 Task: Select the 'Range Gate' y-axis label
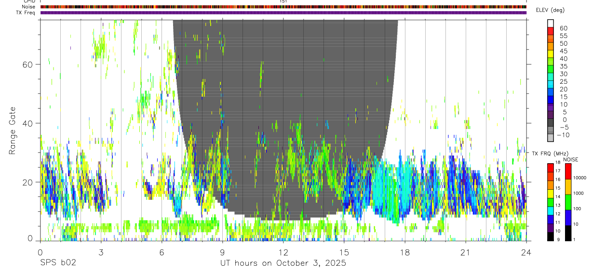[13, 130]
